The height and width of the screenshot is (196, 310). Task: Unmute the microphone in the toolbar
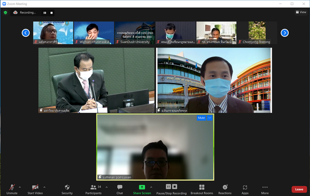click(12, 189)
